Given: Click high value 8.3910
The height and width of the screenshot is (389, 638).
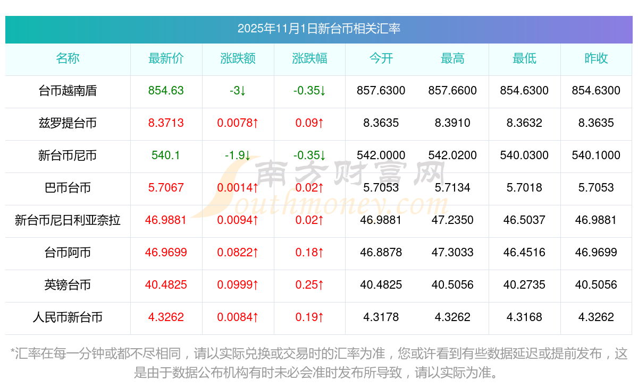Looking at the screenshot, I should pos(452,123).
